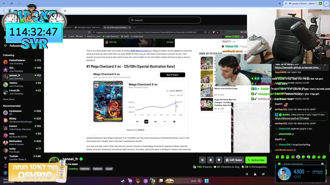This screenshot has height=185, width=330.
Task: Open the price chart settings gear
Action: pos(174,122)
